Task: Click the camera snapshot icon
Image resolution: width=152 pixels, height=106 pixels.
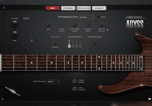Action: click(149, 99)
